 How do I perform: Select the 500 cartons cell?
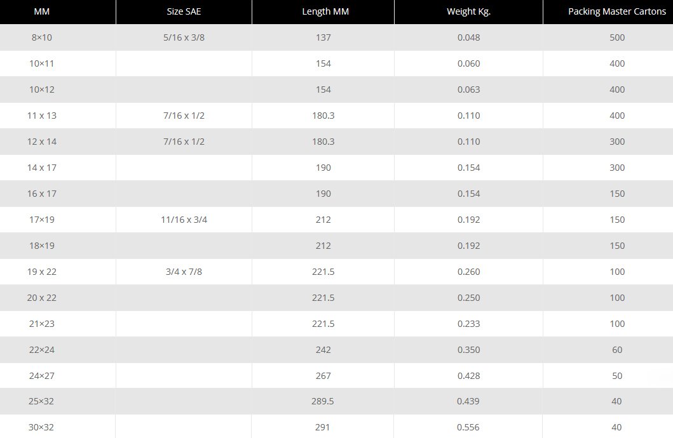pyautogui.click(x=616, y=37)
